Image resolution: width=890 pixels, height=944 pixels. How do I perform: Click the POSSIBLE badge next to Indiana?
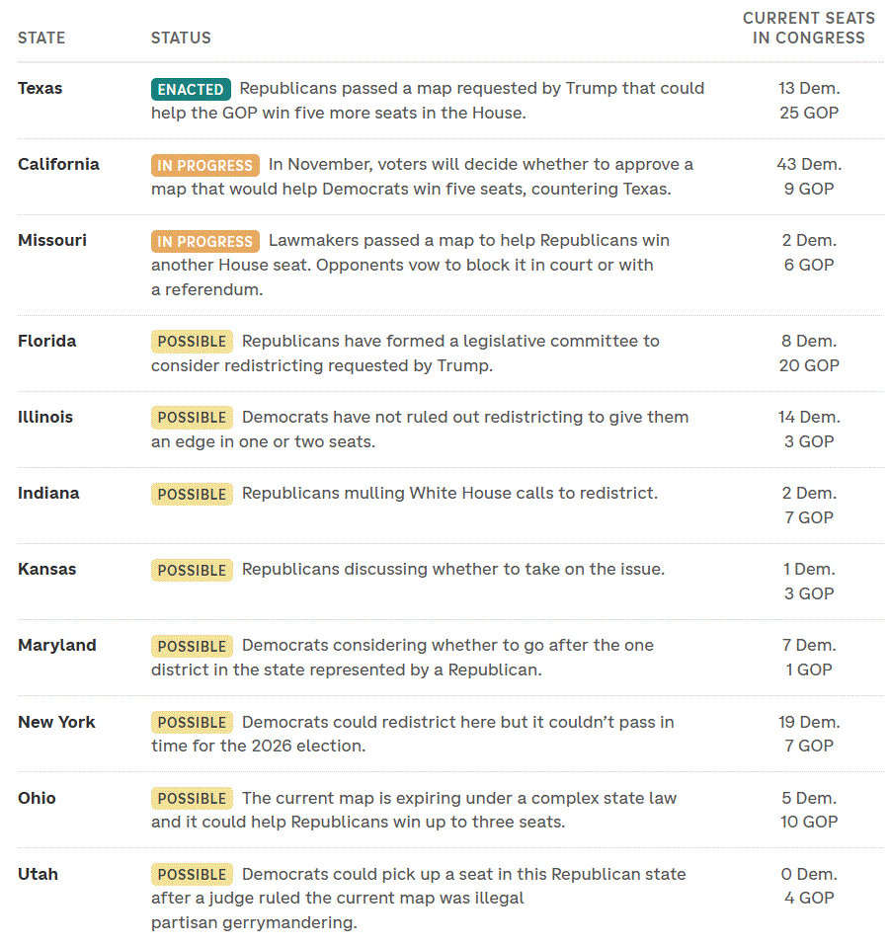[x=192, y=494]
